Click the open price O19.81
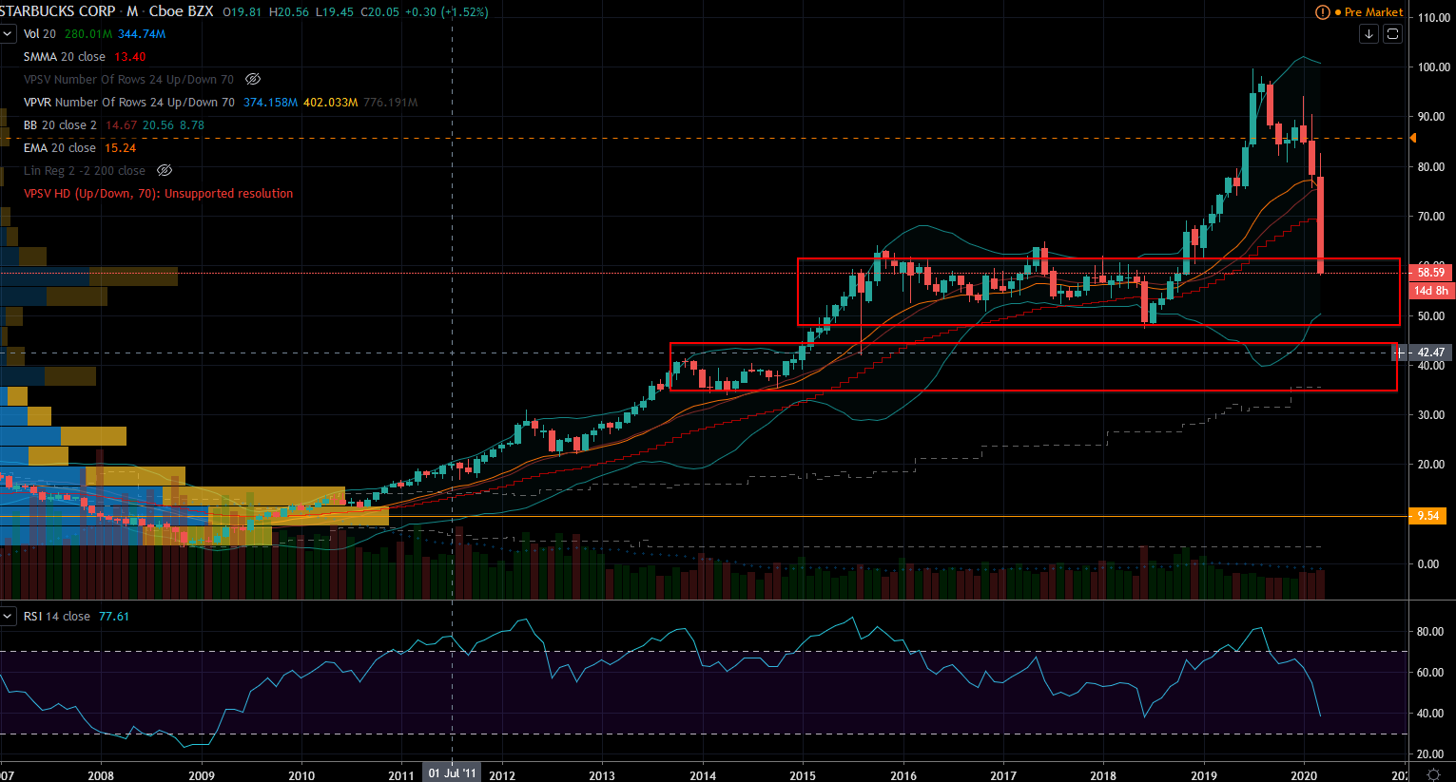 [x=243, y=12]
